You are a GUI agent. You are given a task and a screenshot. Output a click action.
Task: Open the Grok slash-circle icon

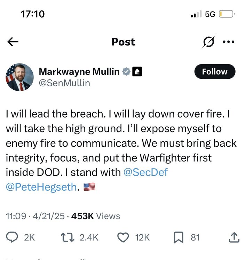pos(209,42)
